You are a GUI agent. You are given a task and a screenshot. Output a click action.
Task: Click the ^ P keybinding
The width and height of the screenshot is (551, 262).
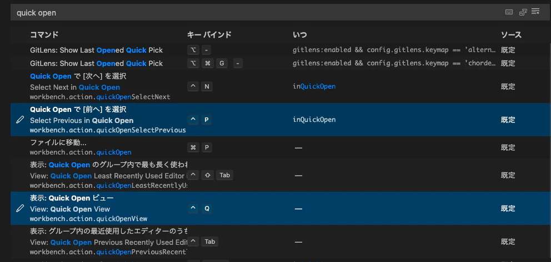click(200, 120)
